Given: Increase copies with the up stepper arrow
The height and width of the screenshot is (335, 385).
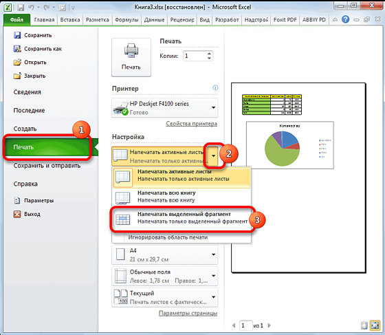Looking at the screenshot, I should 209,54.
